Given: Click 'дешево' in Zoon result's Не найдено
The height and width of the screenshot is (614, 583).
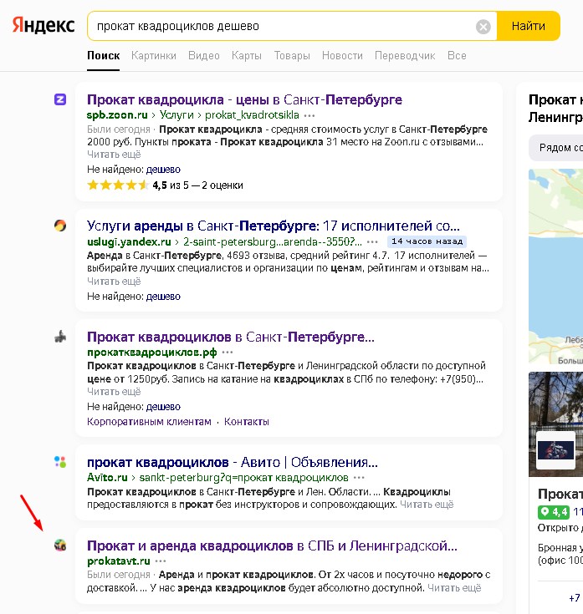Looking at the screenshot, I should [163, 170].
